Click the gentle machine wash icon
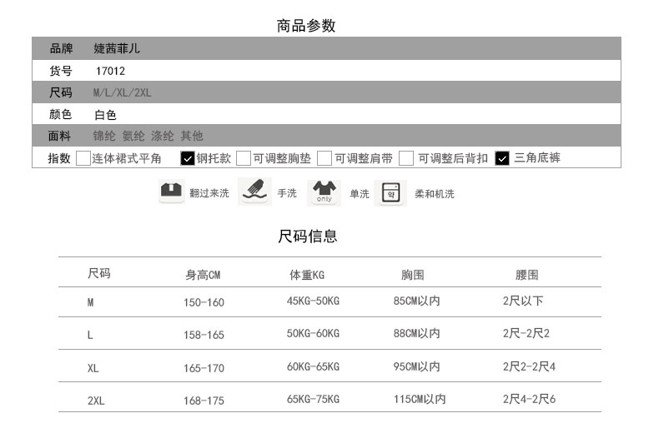The width and height of the screenshot is (659, 448). coord(390,192)
